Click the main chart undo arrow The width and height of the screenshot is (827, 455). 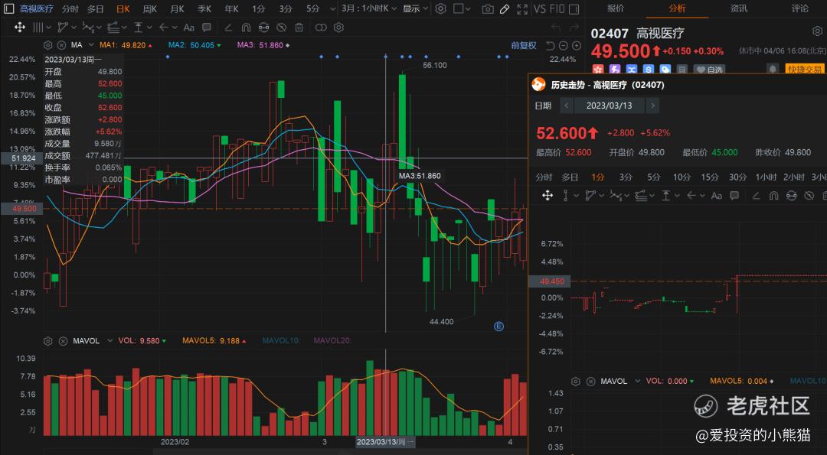pyautogui.click(x=555, y=28)
